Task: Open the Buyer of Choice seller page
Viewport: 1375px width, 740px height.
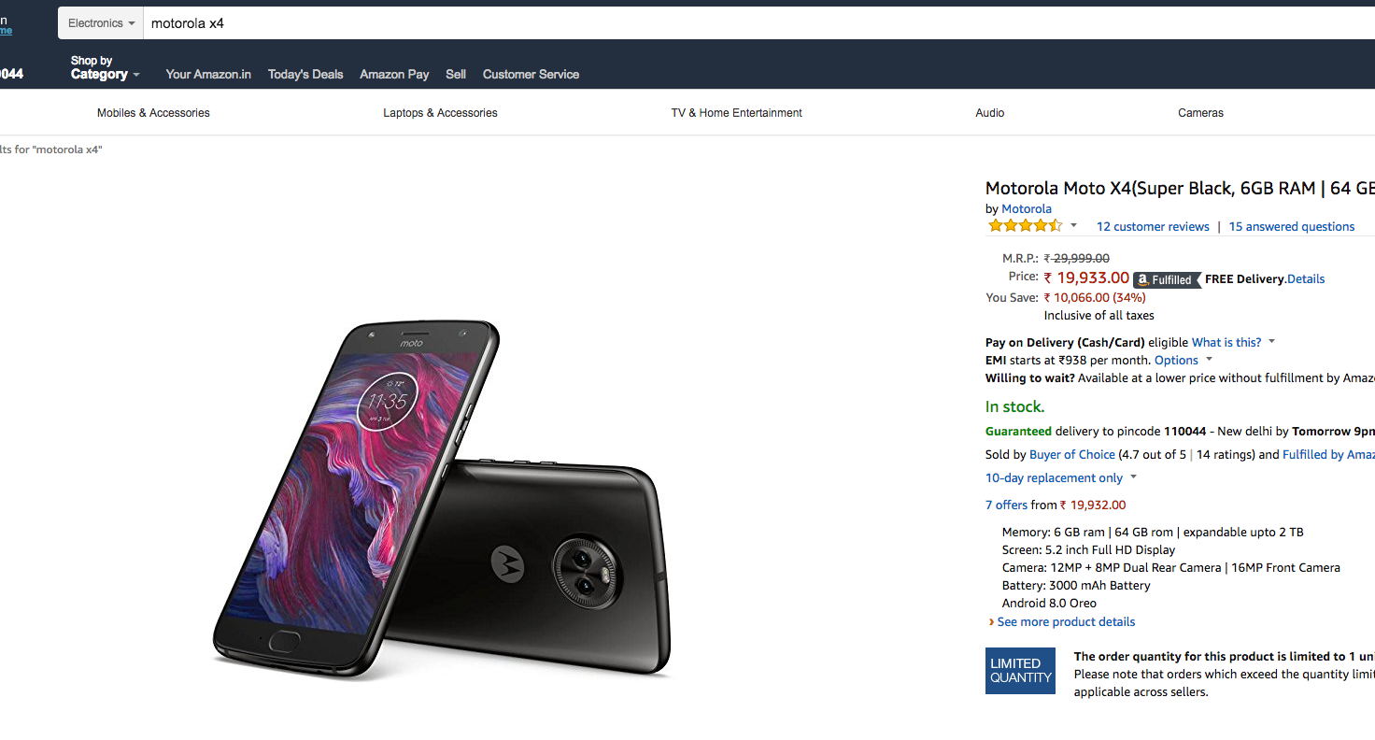Action: coord(1071,455)
